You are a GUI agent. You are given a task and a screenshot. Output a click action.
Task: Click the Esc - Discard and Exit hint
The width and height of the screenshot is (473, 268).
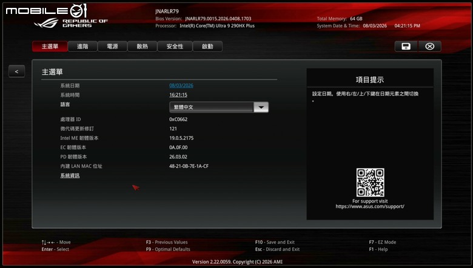(277, 249)
